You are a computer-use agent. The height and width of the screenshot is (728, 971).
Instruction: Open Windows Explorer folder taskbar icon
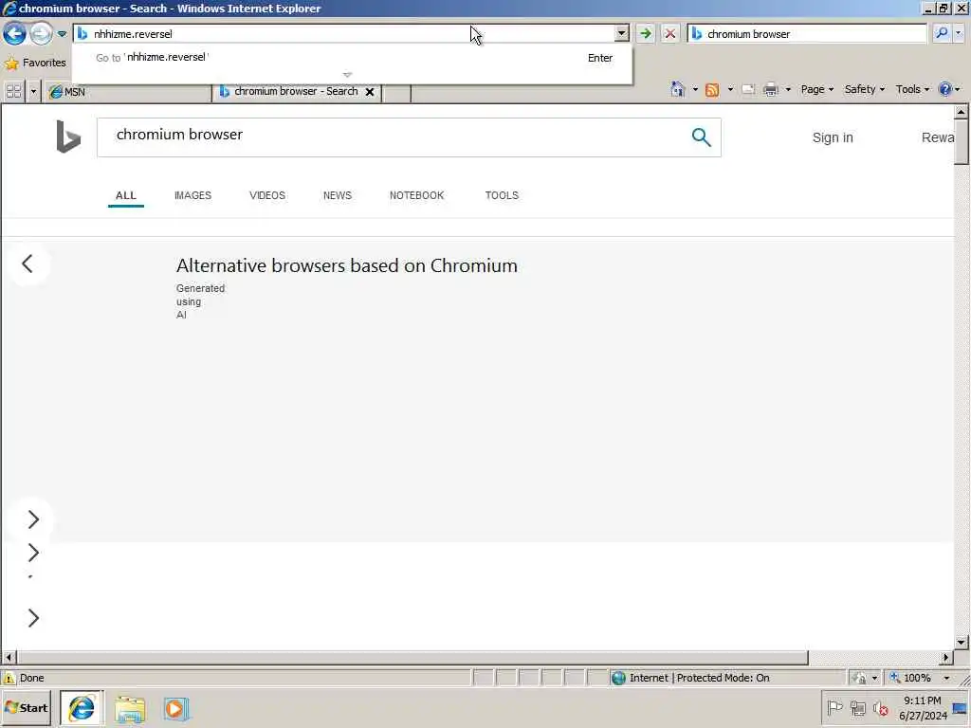tap(129, 709)
